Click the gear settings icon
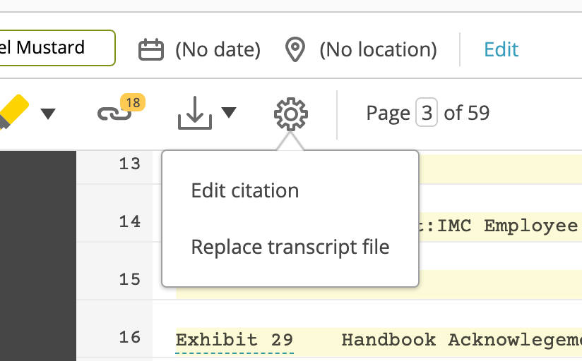The height and width of the screenshot is (361, 582). click(x=290, y=114)
